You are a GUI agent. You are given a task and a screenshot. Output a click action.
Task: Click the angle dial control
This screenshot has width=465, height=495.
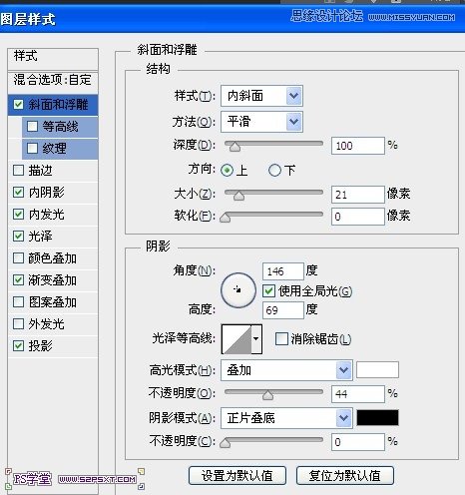[x=238, y=290]
